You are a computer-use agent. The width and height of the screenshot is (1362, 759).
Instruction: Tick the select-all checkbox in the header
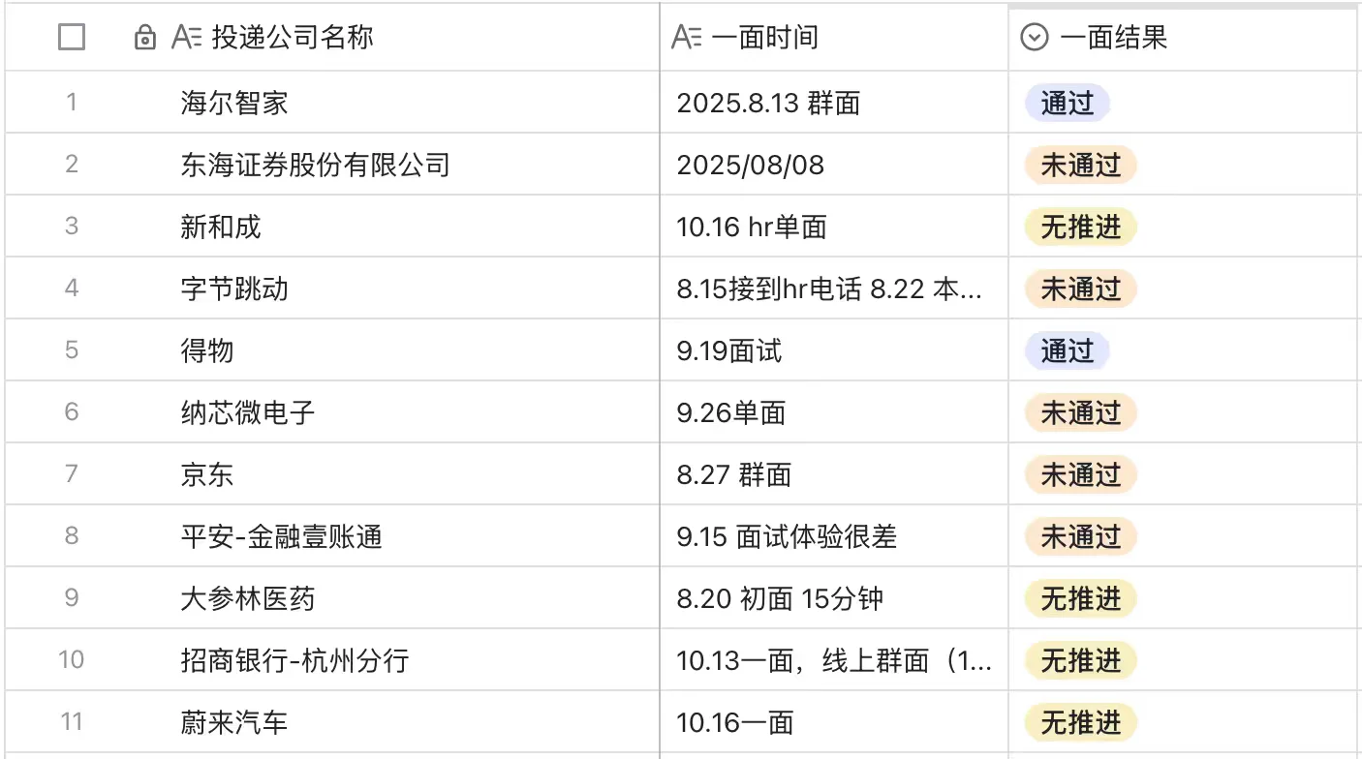point(72,38)
